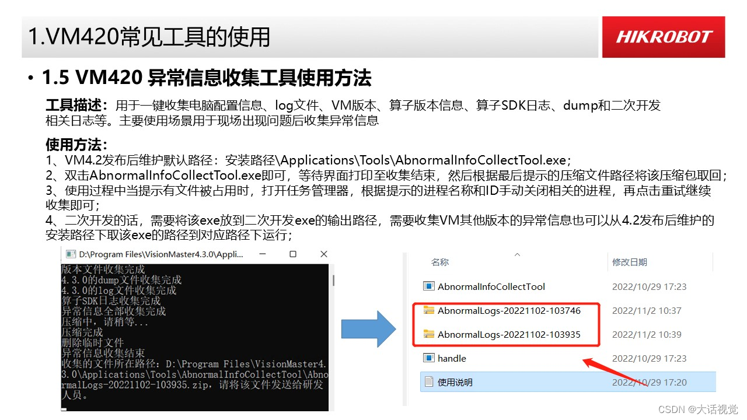
Task: Click the console line '4.3.0的log文件收集完成'
Action: click(x=119, y=290)
